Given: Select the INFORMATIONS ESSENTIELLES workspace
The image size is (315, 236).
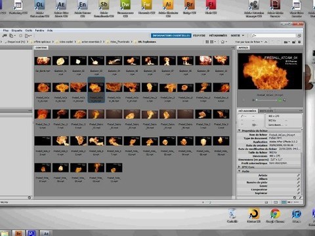Looking at the screenshot, I should pos(171,35).
